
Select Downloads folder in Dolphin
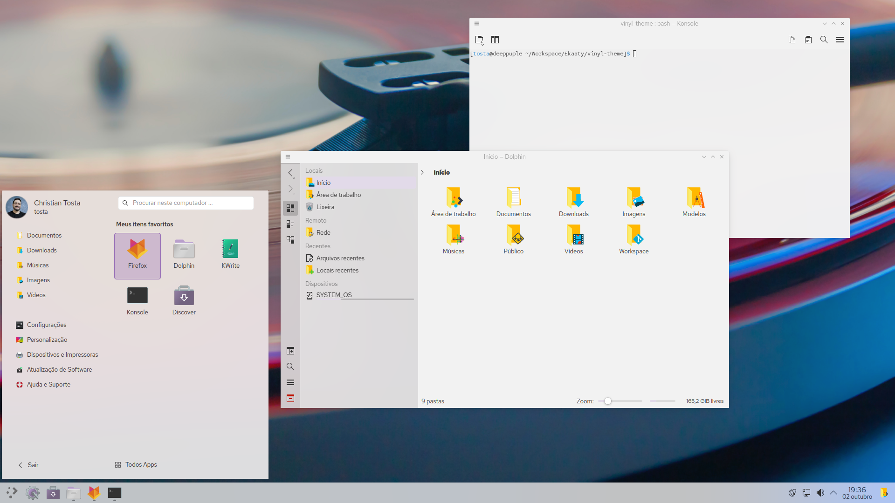tap(574, 202)
